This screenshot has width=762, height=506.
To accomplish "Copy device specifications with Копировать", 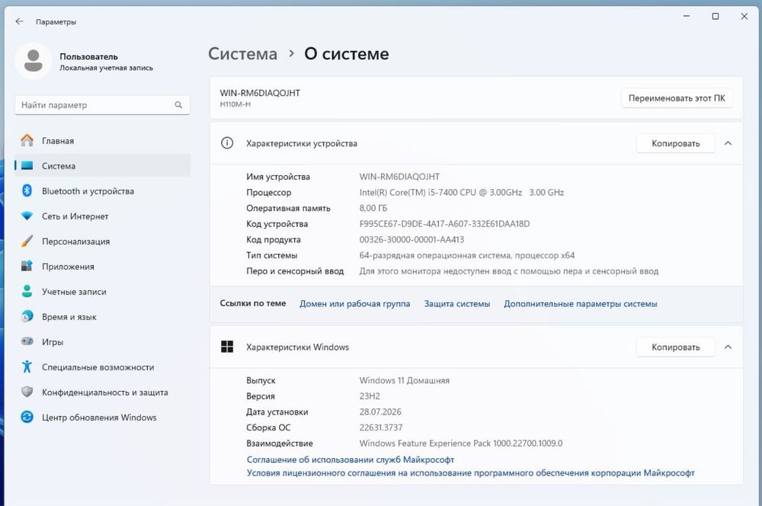I will (675, 143).
